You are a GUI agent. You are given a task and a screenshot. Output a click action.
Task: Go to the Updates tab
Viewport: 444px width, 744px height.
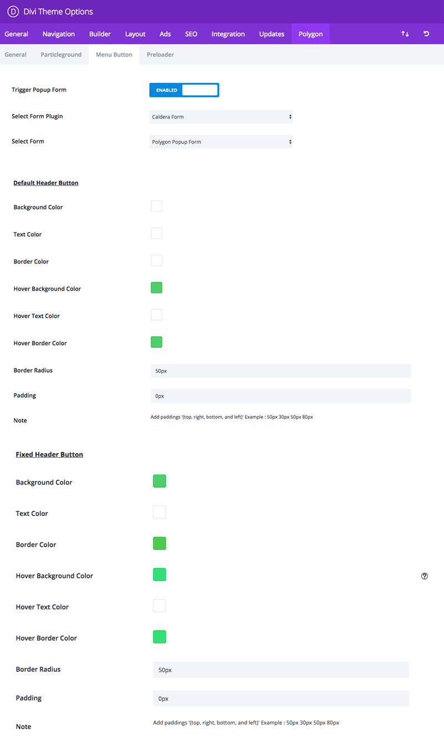point(272,34)
